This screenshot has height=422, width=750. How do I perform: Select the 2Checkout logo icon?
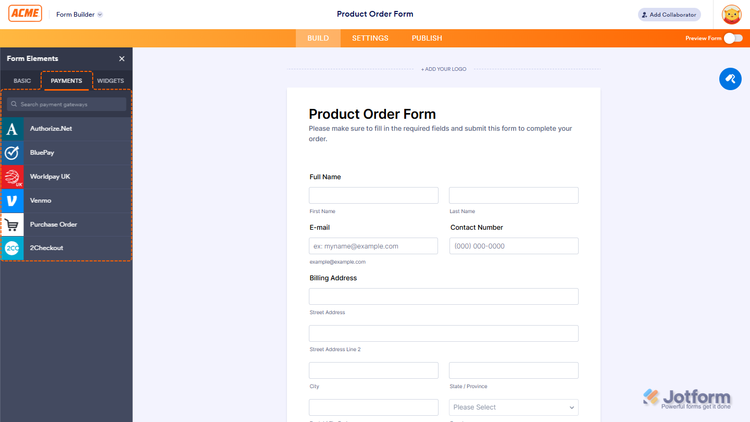[x=12, y=248]
